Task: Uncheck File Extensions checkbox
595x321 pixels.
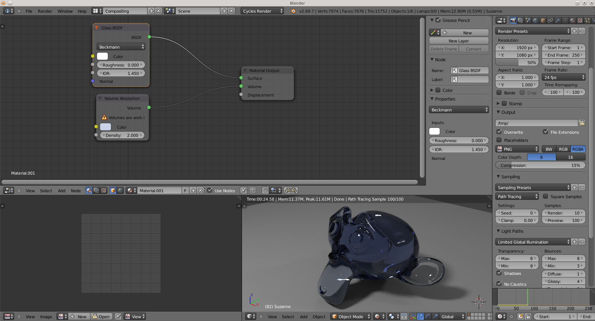Action: 546,132
